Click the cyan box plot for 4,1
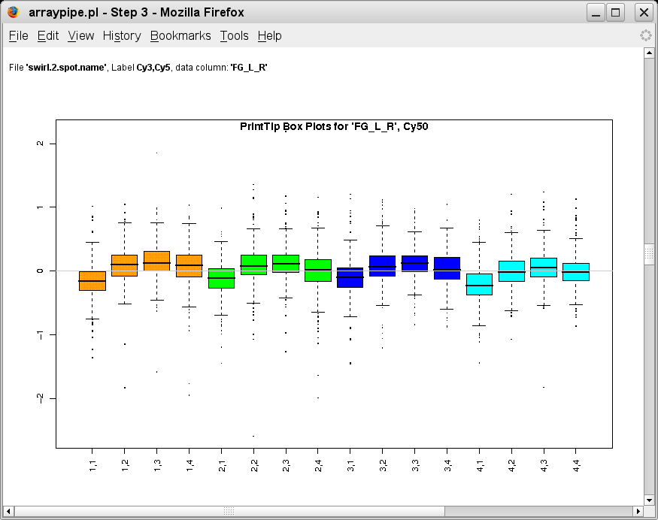This screenshot has height=520, width=658. pos(479,284)
